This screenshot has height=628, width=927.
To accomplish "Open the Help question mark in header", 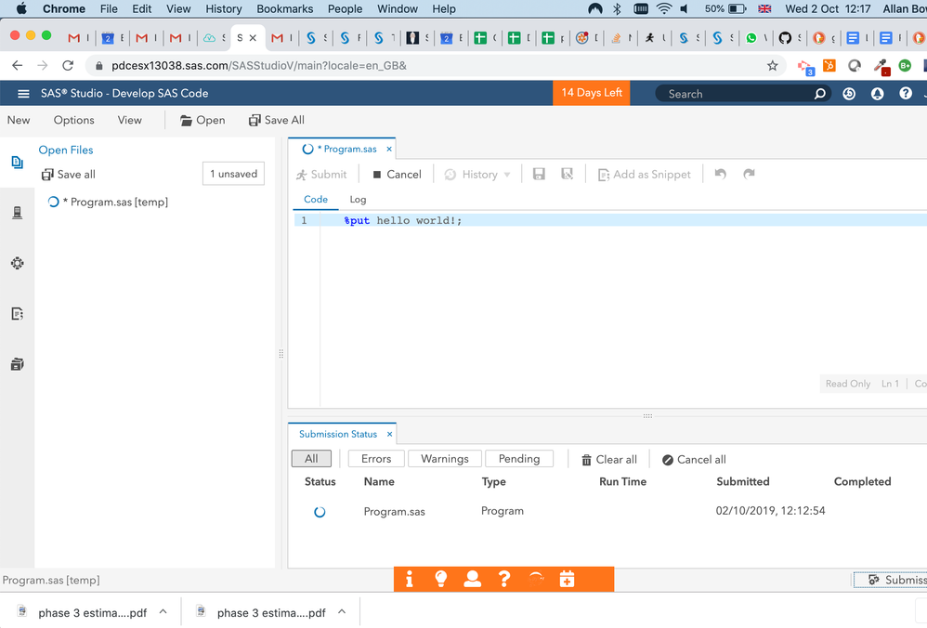I will (905, 94).
